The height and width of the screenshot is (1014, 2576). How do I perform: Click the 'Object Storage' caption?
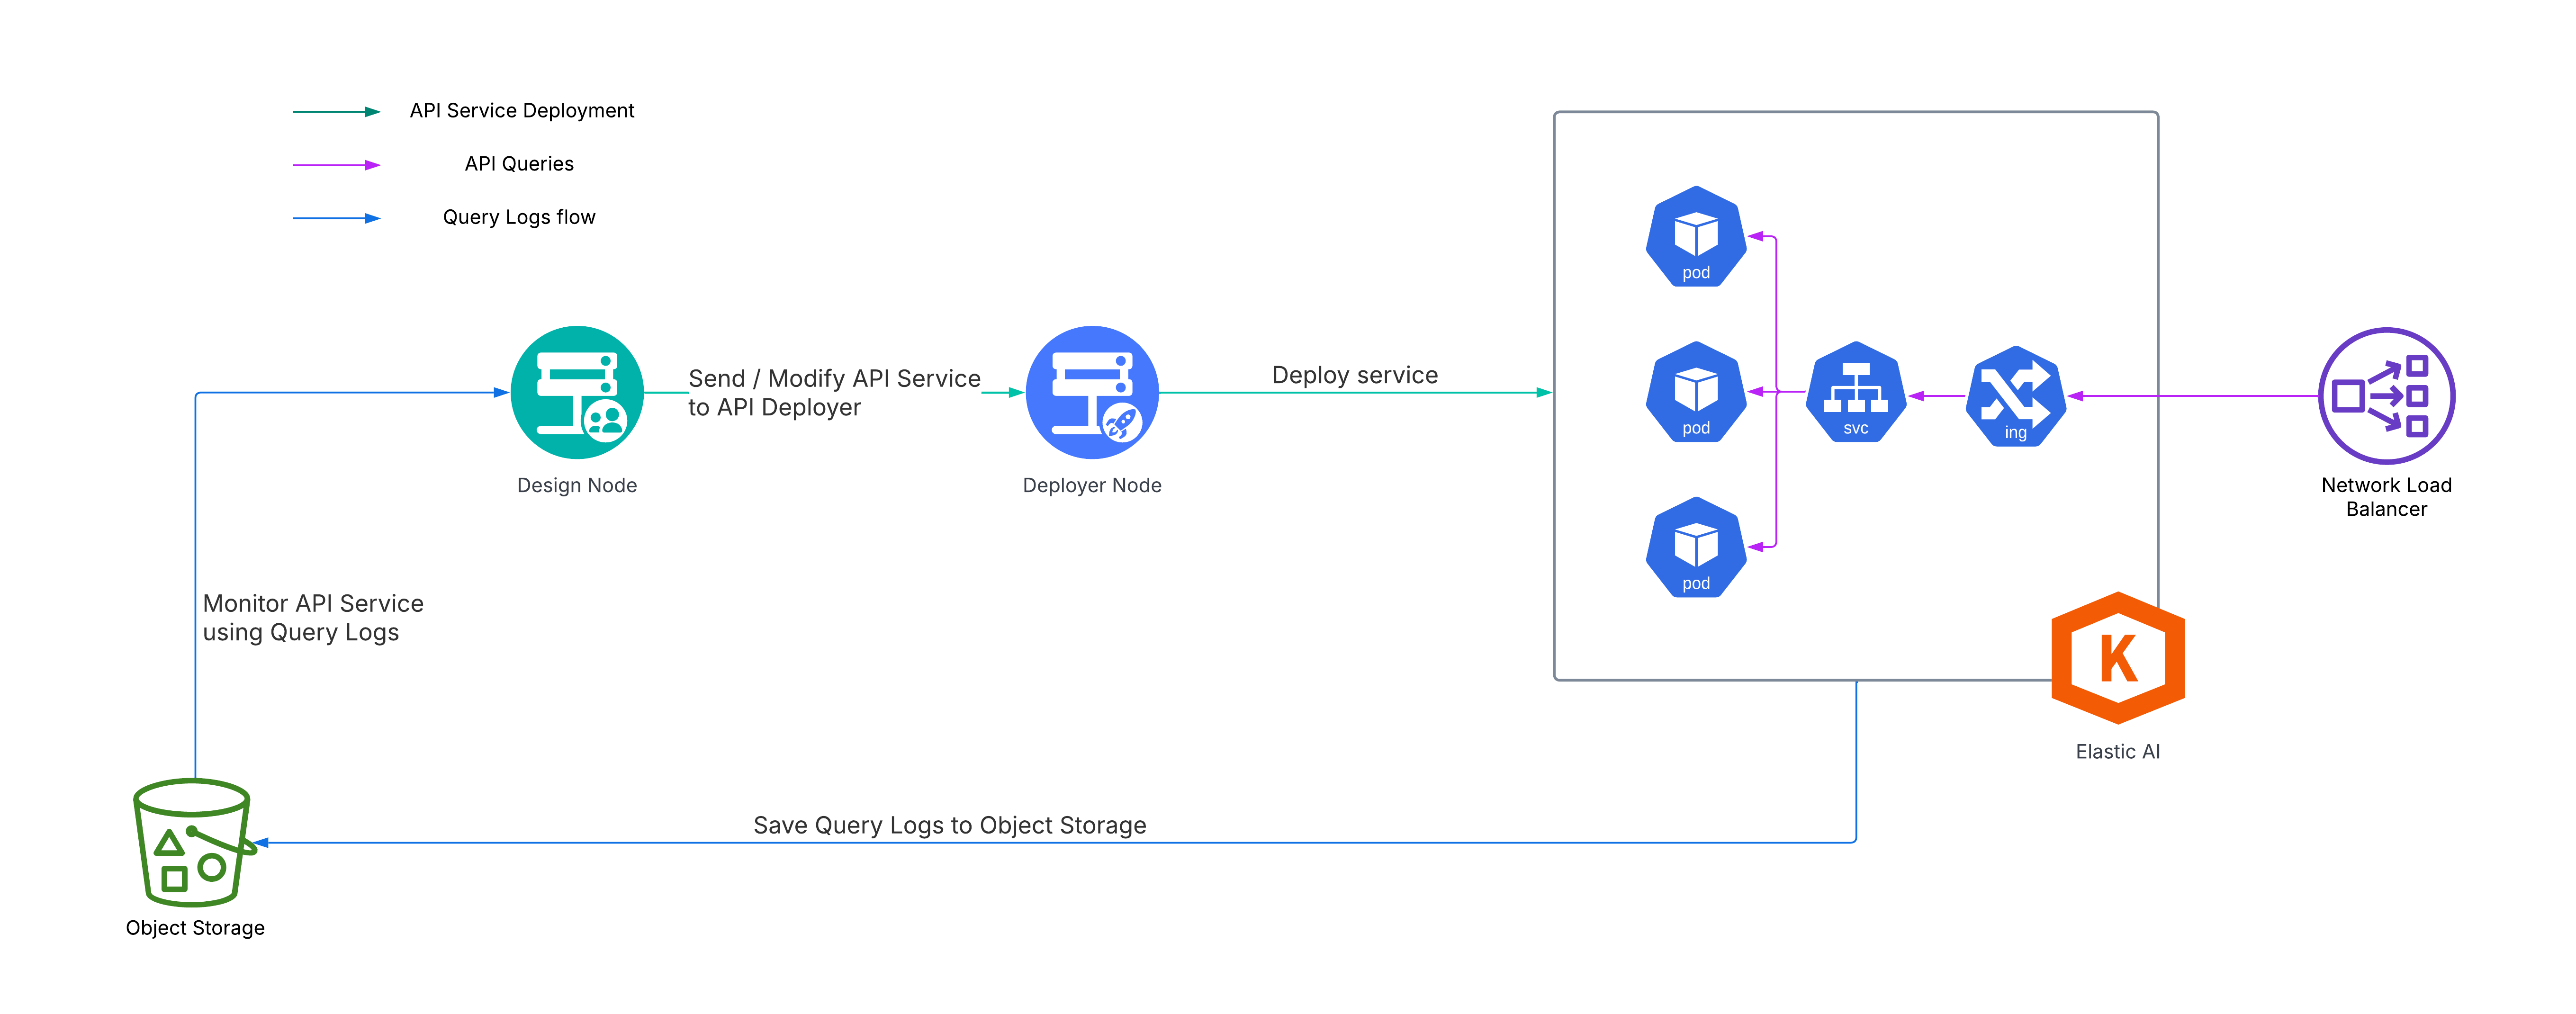195,928
